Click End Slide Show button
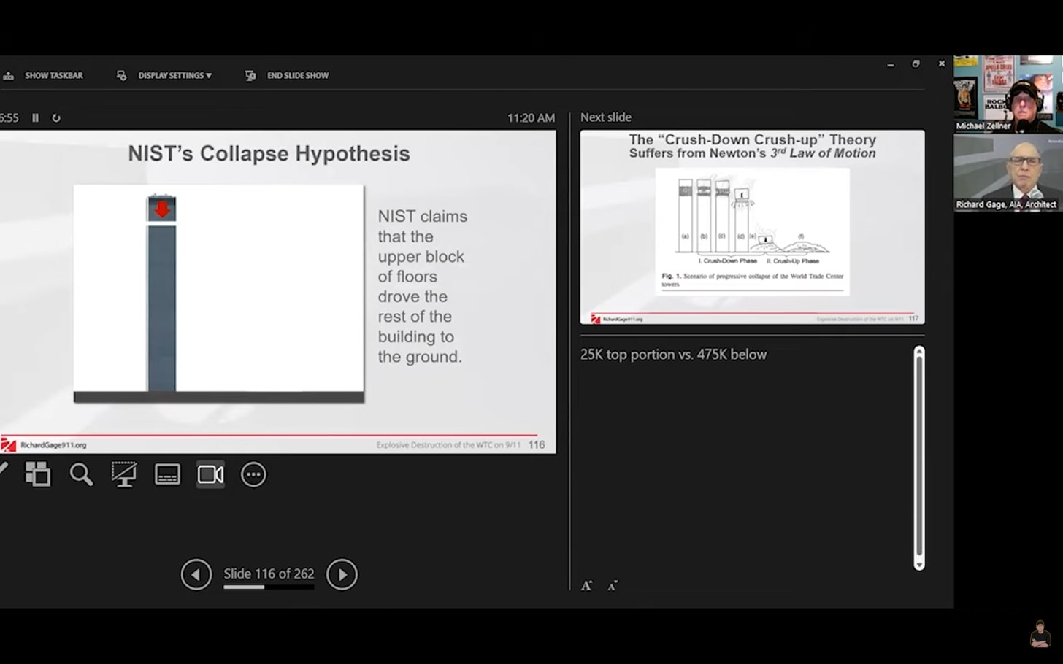The height and width of the screenshot is (664, 1063). tap(287, 75)
